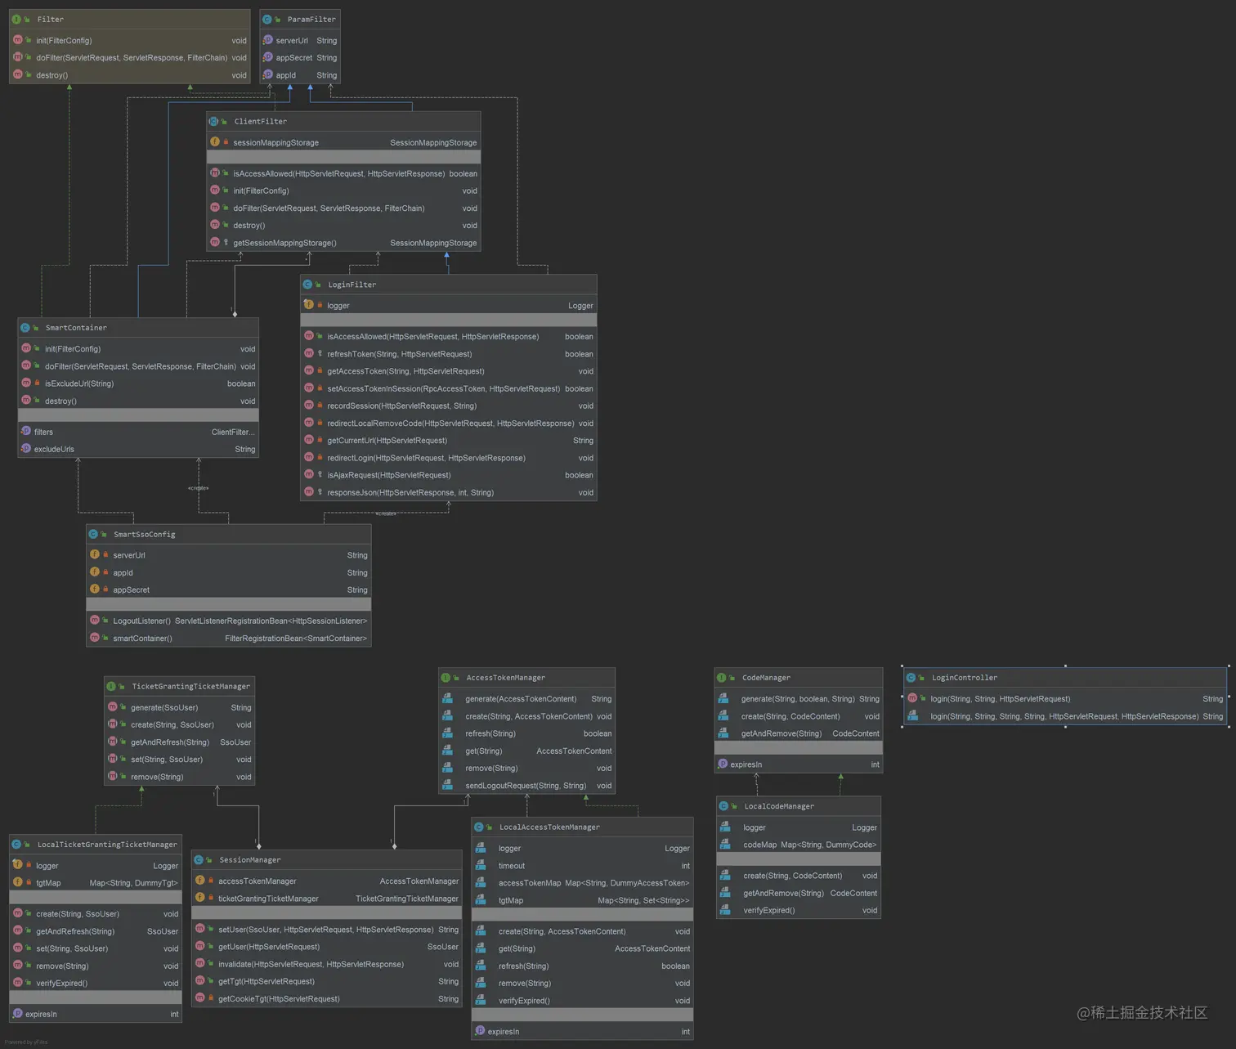Viewport: 1236px width, 1049px height.
Task: Click the LocalCodeManager class icon
Action: pos(723,805)
